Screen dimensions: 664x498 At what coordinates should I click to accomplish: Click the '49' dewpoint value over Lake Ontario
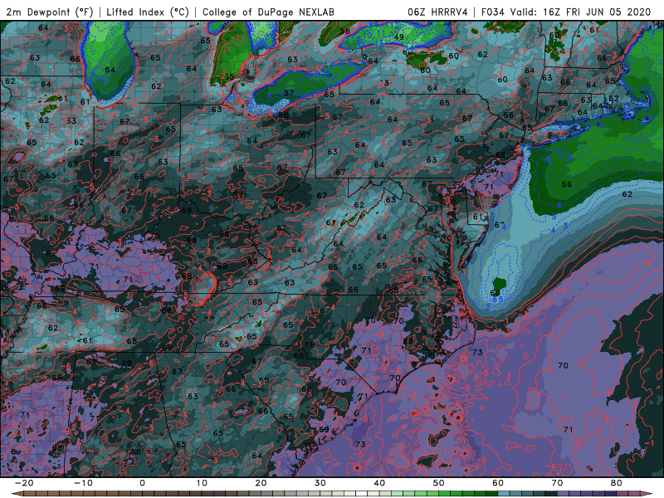pos(398,37)
